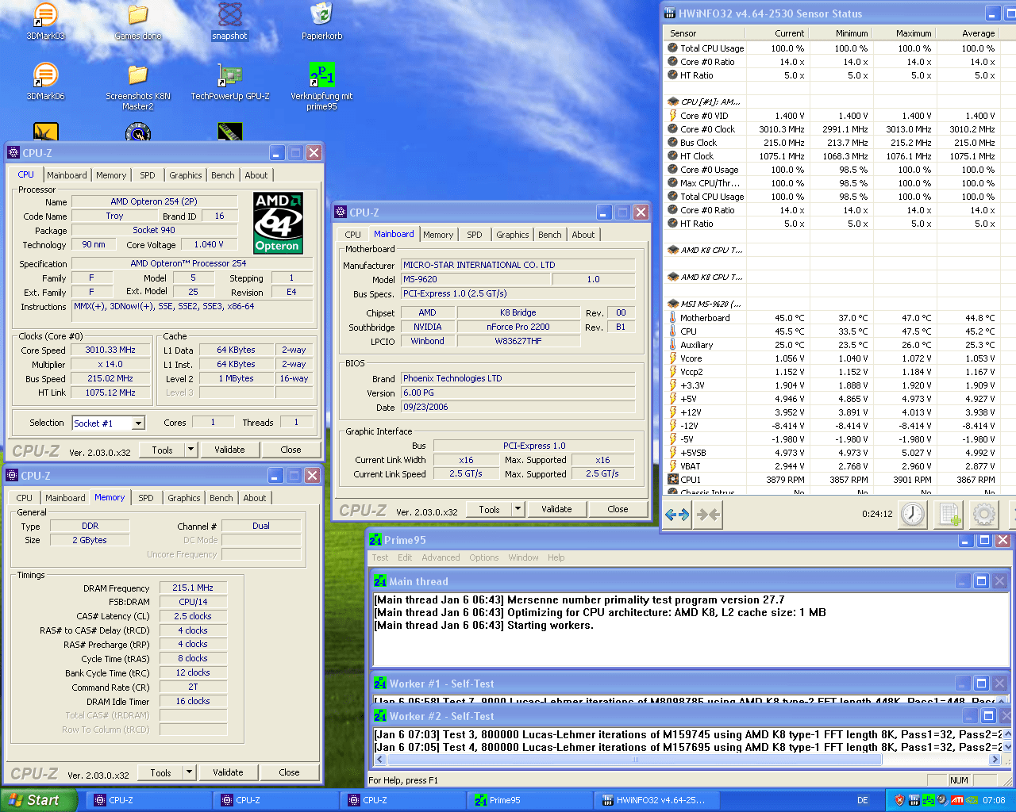The image size is (1016, 812).
Task: Open the volume speaker tray icon
Action: click(x=941, y=800)
